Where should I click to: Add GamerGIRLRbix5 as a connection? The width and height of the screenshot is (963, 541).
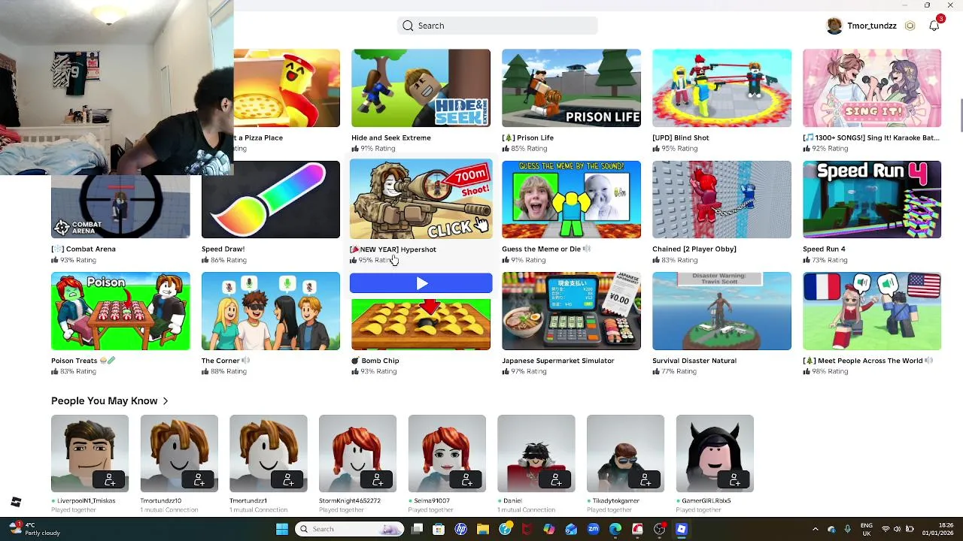[x=734, y=479]
